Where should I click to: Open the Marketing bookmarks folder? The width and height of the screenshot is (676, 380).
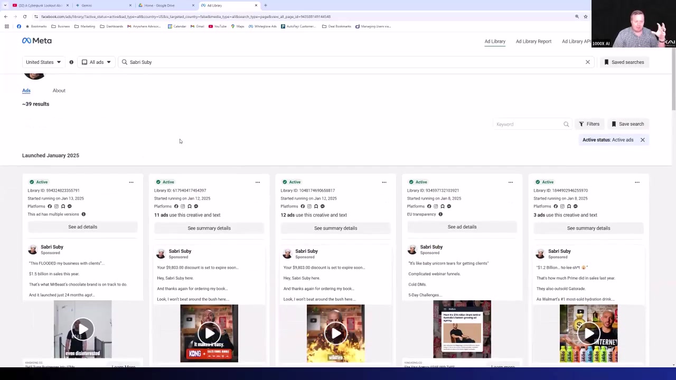85,26
